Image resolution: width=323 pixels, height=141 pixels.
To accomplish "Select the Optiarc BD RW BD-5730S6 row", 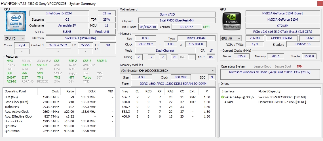I will pyautogui.click(x=271, y=102).
